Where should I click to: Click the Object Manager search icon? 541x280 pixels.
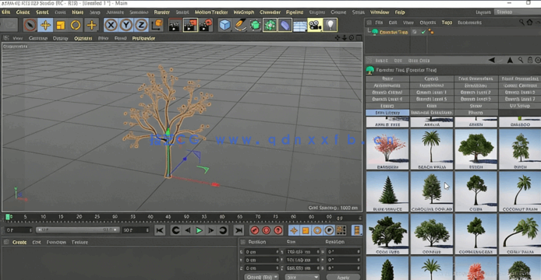coord(522,23)
